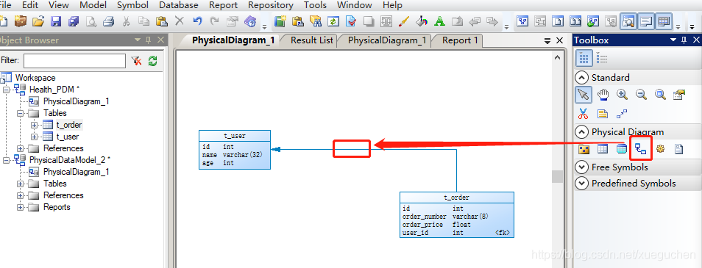Screen dimensions: 702x268
Task: Switch to the Report 1 tab
Action: (460, 40)
